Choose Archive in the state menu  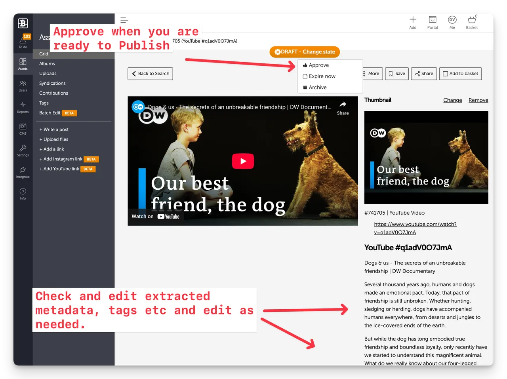(317, 88)
